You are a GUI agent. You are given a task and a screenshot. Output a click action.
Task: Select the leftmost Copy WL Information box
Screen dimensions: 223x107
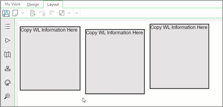coord(50,58)
